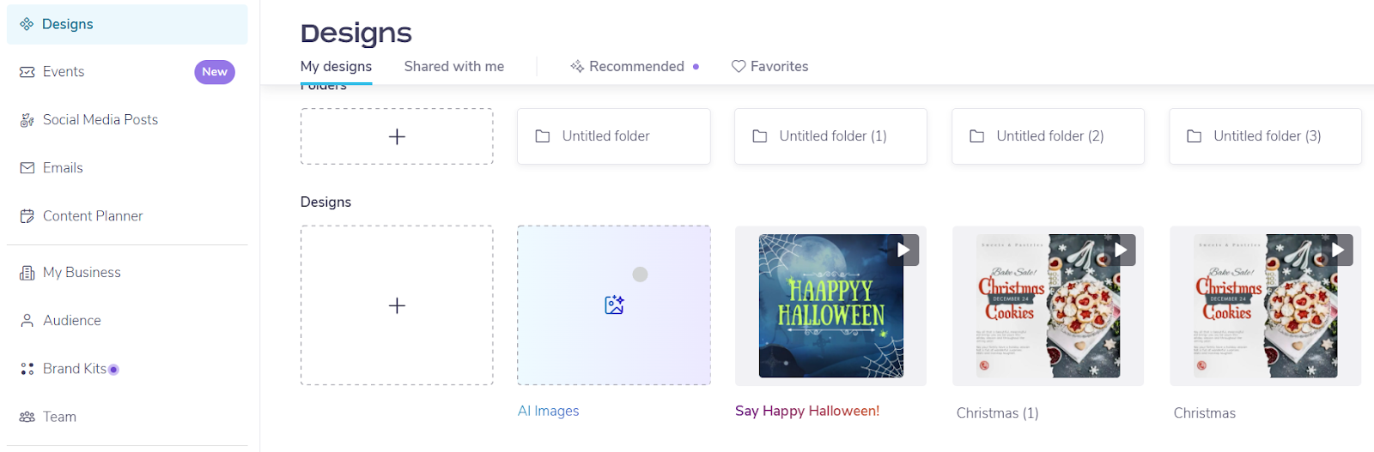The width and height of the screenshot is (1374, 452).
Task: Click the Untitled folder icon
Action: point(543,136)
